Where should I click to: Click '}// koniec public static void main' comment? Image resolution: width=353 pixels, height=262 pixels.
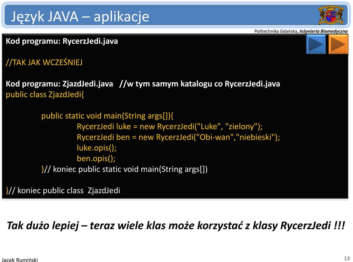tap(125, 169)
